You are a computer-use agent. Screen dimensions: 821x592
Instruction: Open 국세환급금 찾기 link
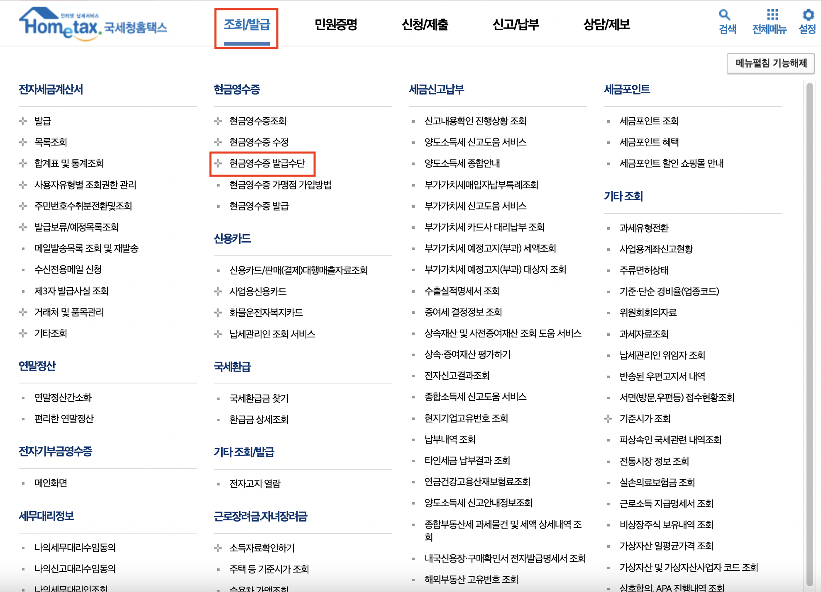pos(259,398)
